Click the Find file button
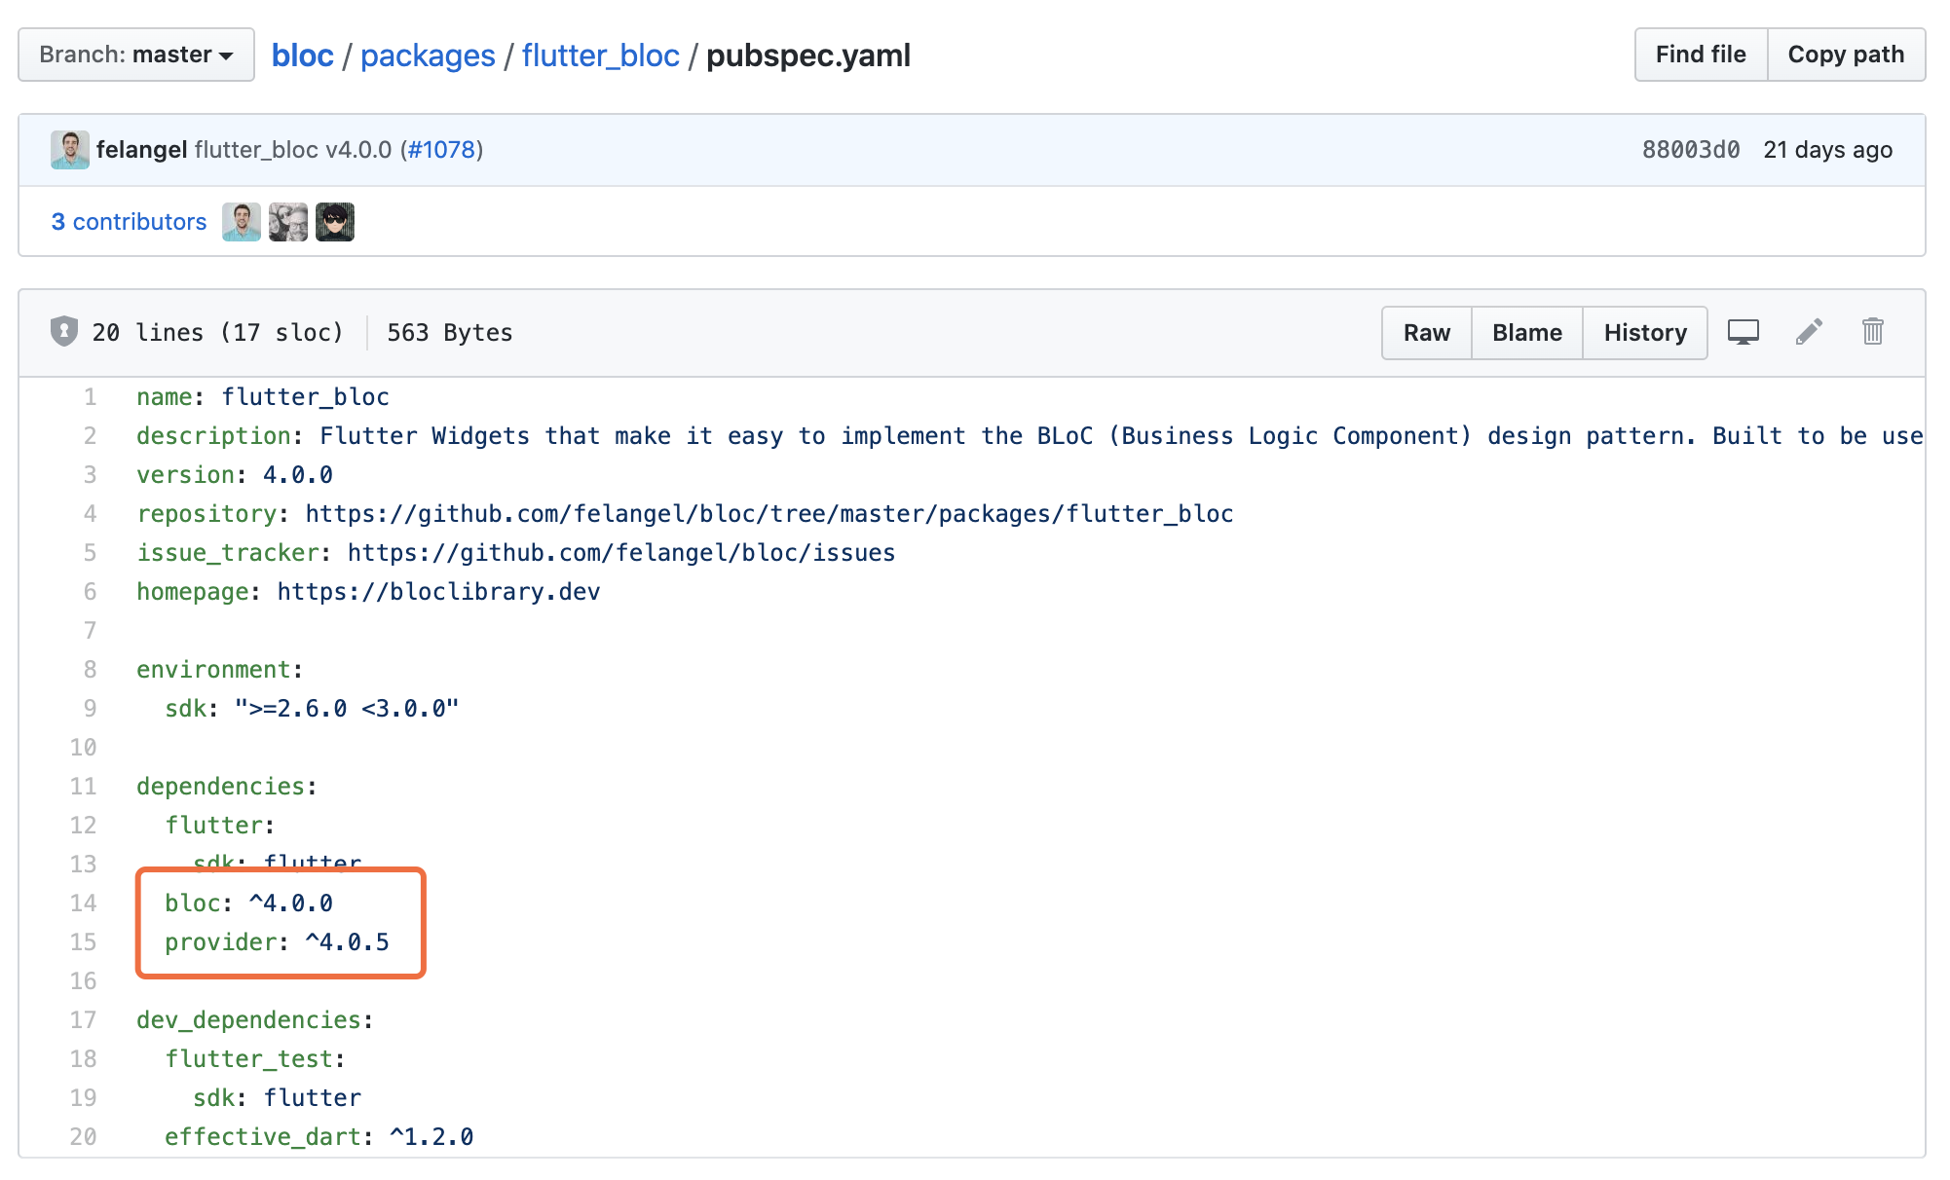Image resolution: width=1950 pixels, height=1180 pixels. (x=1700, y=55)
